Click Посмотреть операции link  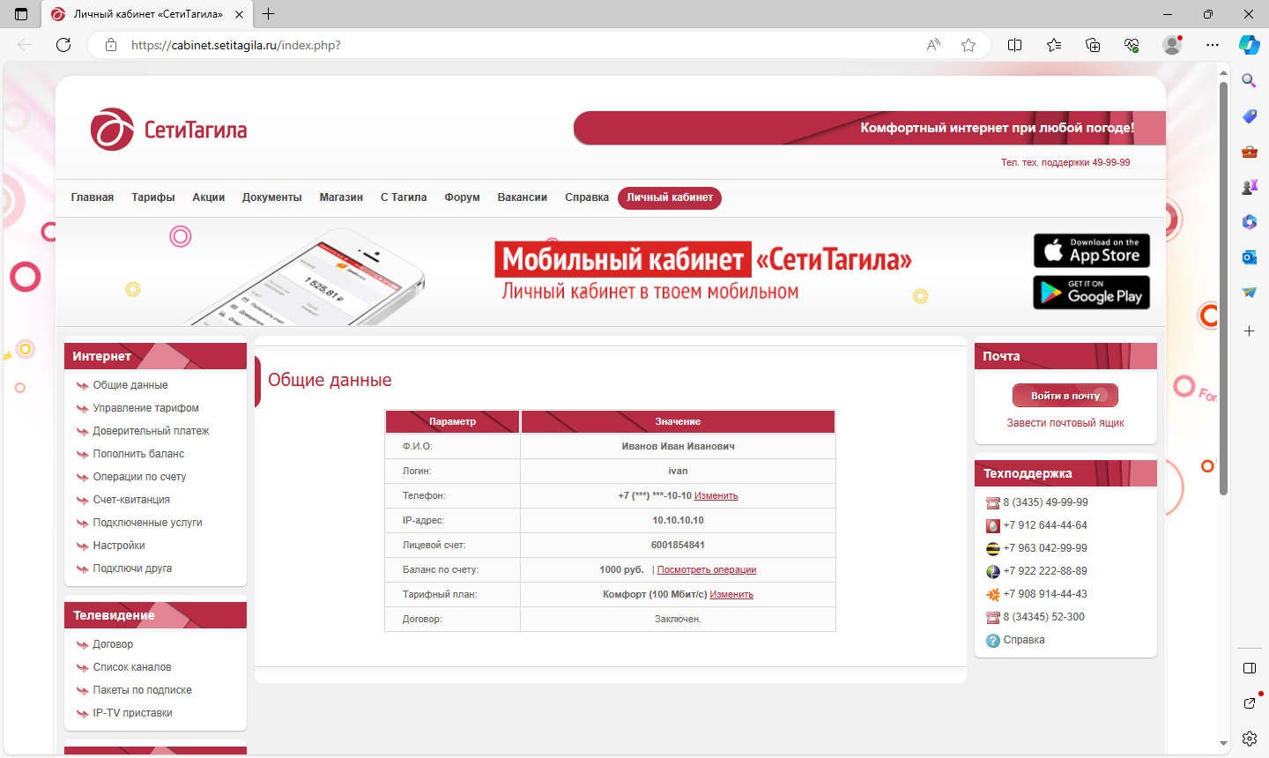[x=707, y=569]
